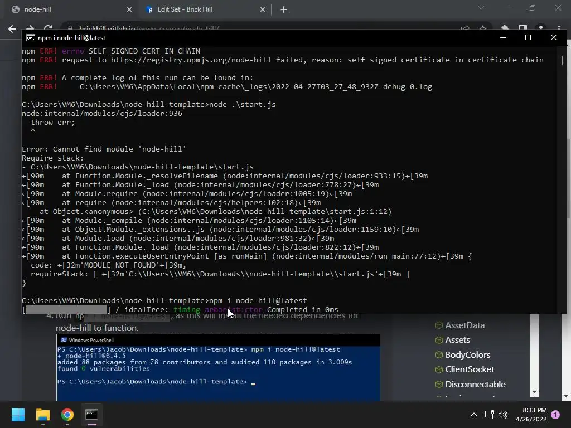Viewport: 571px width, 428px height.
Task: Open Chrome tab search chevron
Action: (x=481, y=8)
